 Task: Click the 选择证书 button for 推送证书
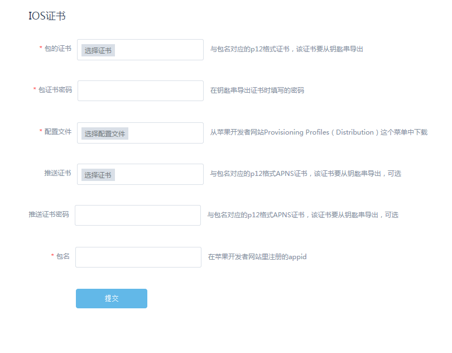tap(98, 175)
